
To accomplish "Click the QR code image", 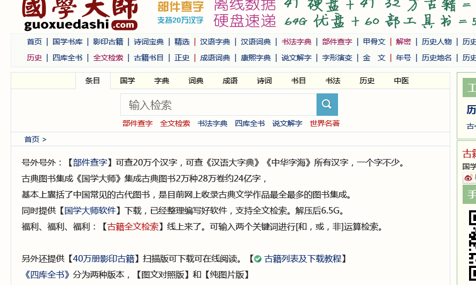I will [472, 246].
